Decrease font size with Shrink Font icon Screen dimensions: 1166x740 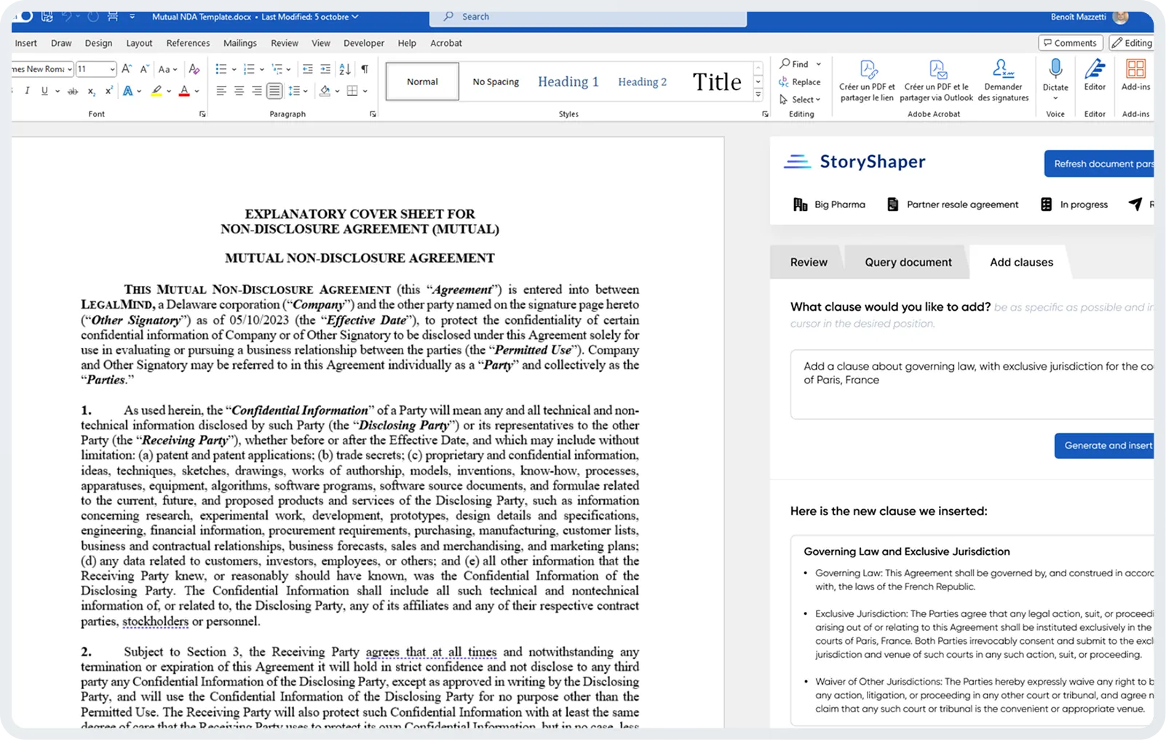click(144, 69)
